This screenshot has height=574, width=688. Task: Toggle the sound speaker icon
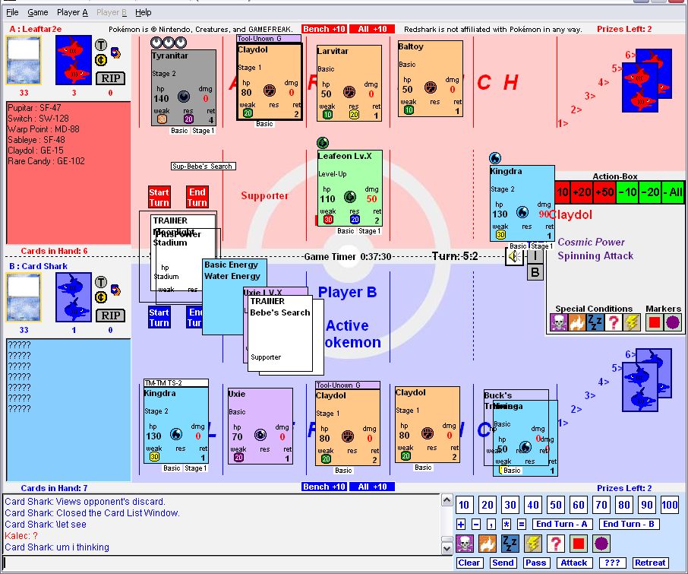click(514, 256)
